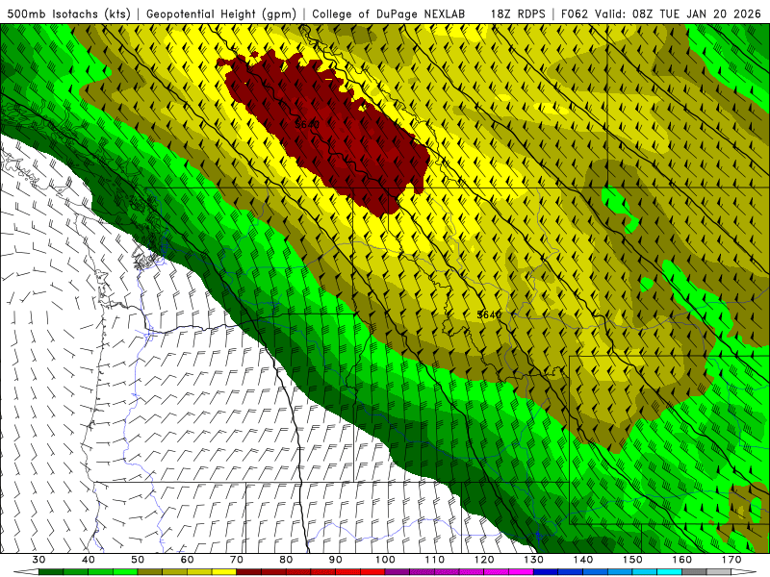Select the darkest green swatch starting at 30 kts
770x577 pixels.
(51, 571)
